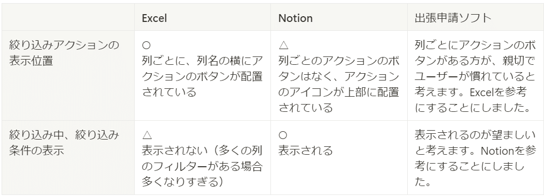Select the cell ending Excelを参考にすることにしました
544x196 pixels.
point(476,75)
